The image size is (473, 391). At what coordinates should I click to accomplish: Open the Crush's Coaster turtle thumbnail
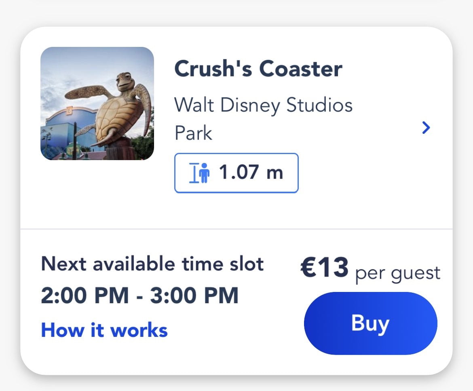click(97, 104)
